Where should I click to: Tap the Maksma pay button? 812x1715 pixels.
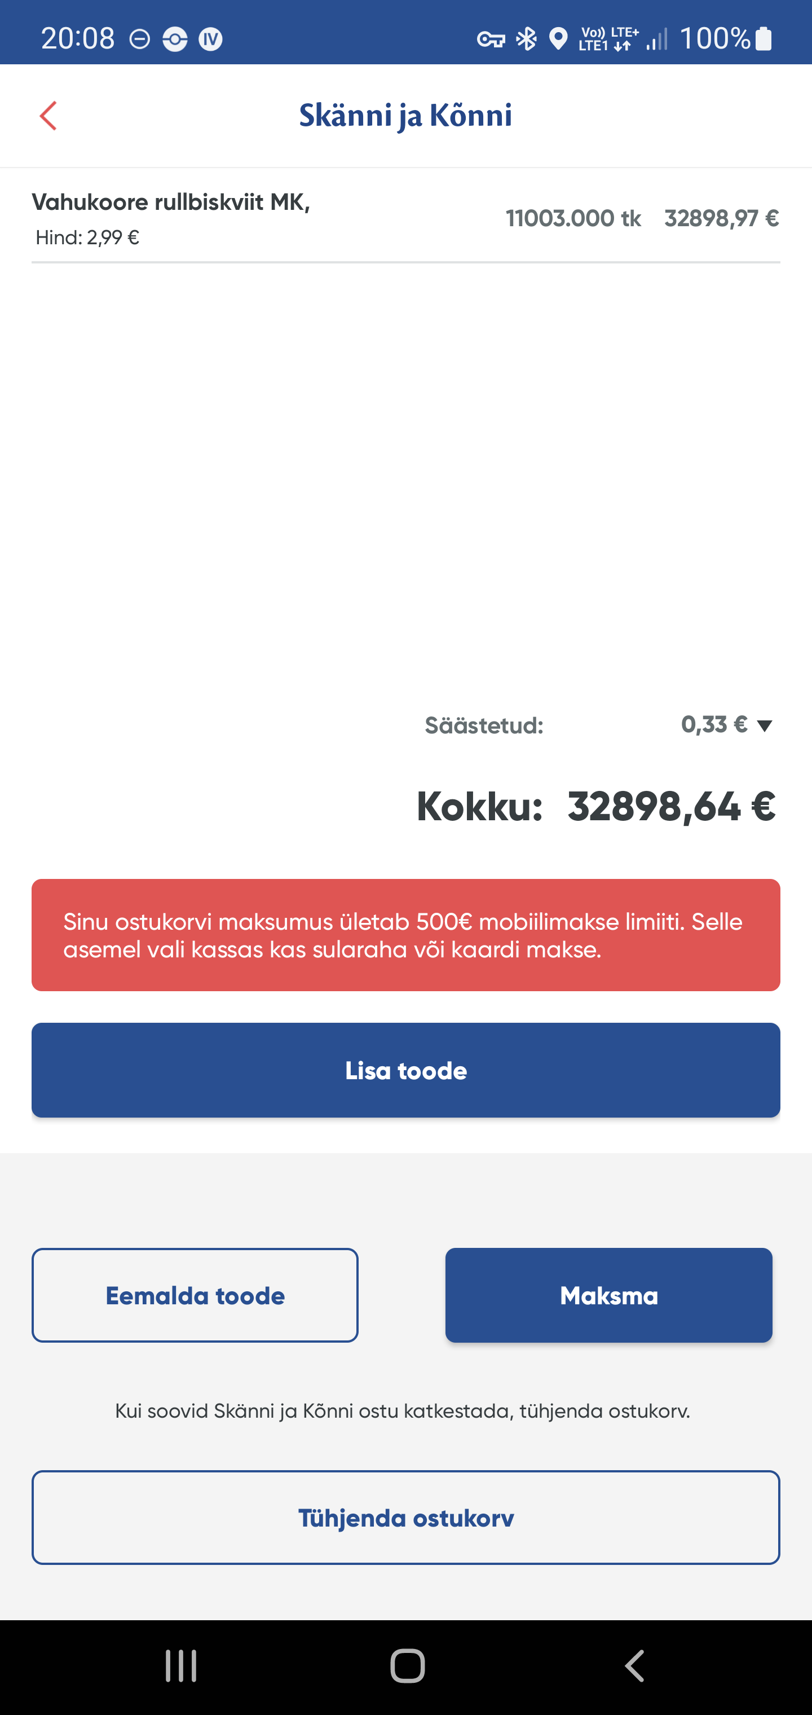(x=608, y=1296)
